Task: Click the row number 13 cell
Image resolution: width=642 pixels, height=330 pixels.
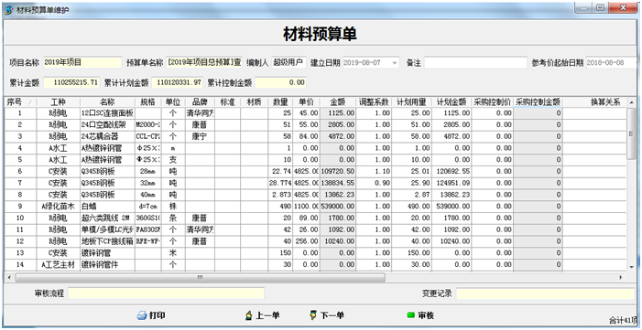Action: (x=20, y=252)
